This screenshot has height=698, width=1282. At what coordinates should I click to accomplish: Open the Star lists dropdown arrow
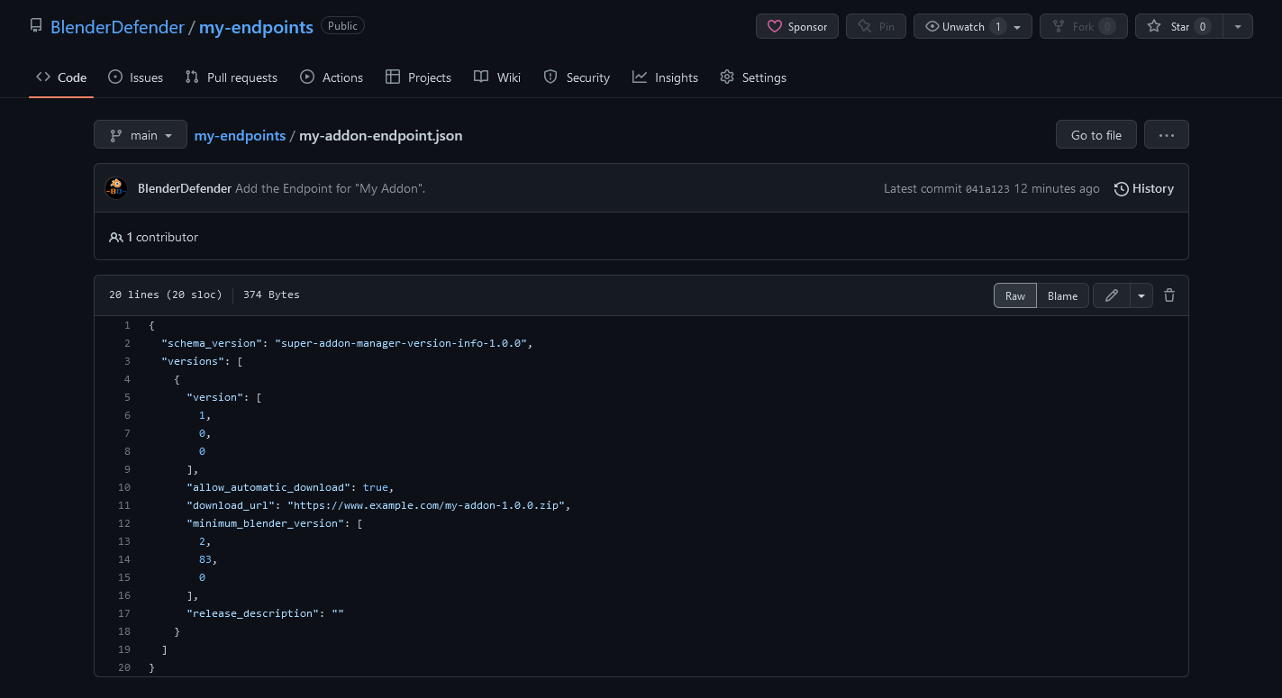click(x=1238, y=27)
